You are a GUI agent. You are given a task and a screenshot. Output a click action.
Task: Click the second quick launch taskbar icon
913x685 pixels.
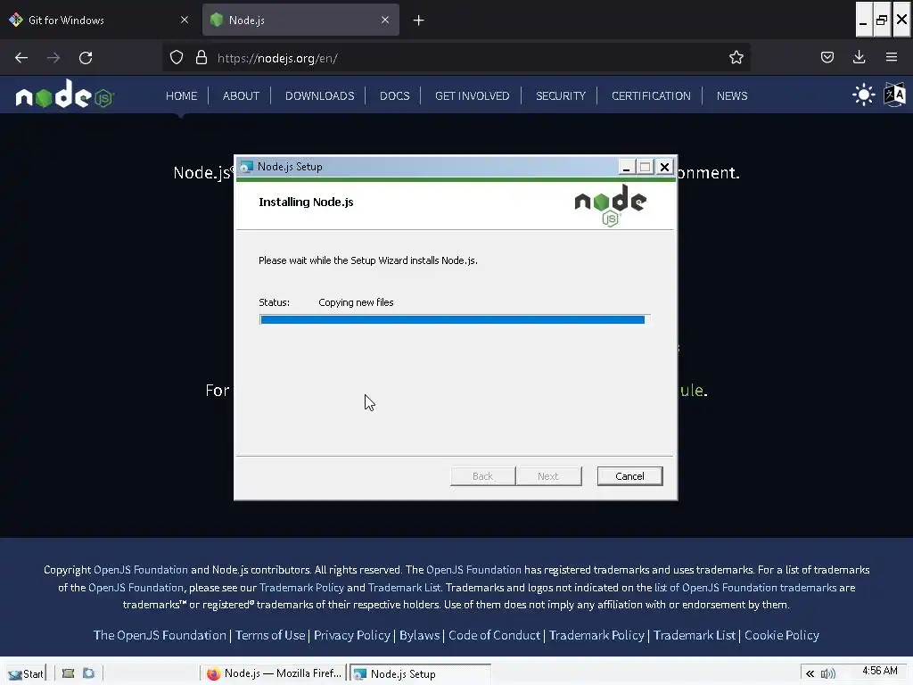tap(88, 673)
